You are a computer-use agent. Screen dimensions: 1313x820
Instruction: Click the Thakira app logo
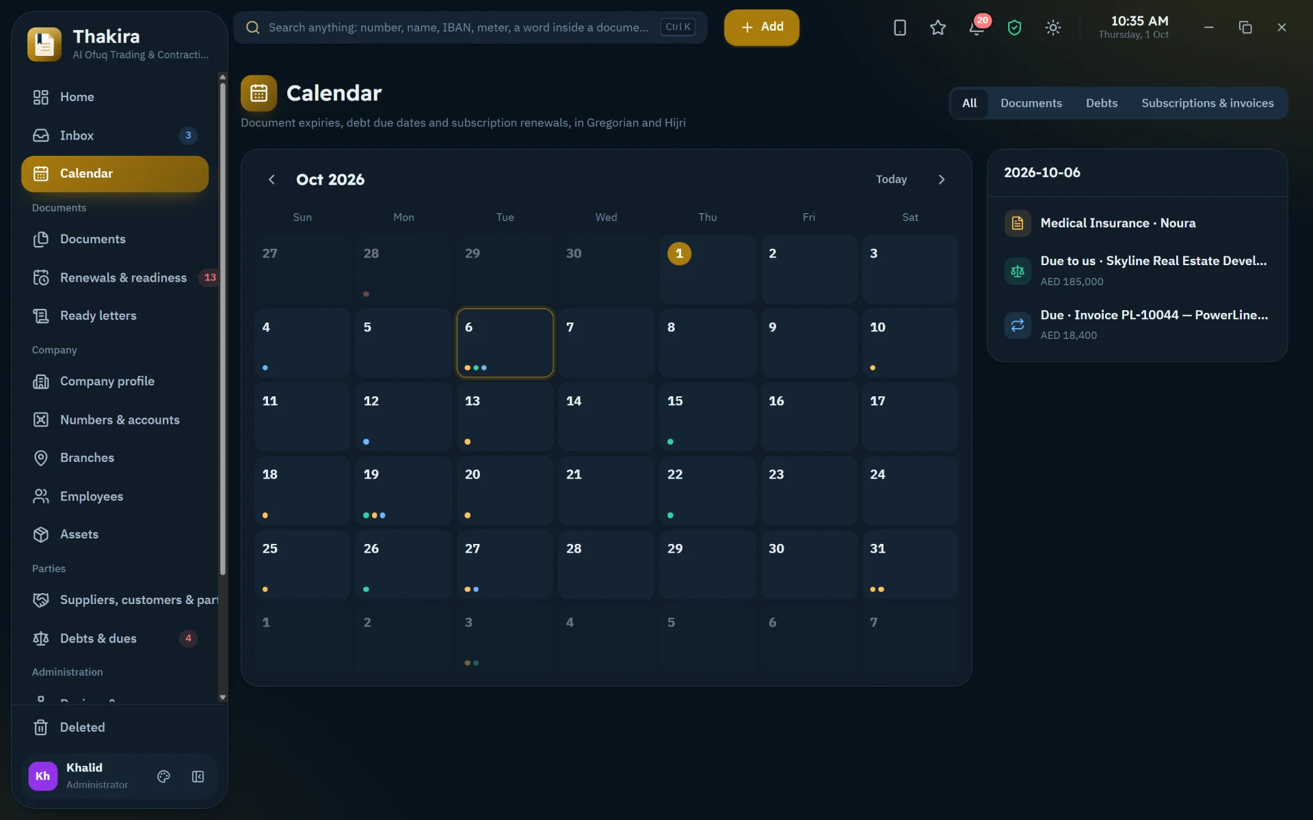[x=44, y=44]
